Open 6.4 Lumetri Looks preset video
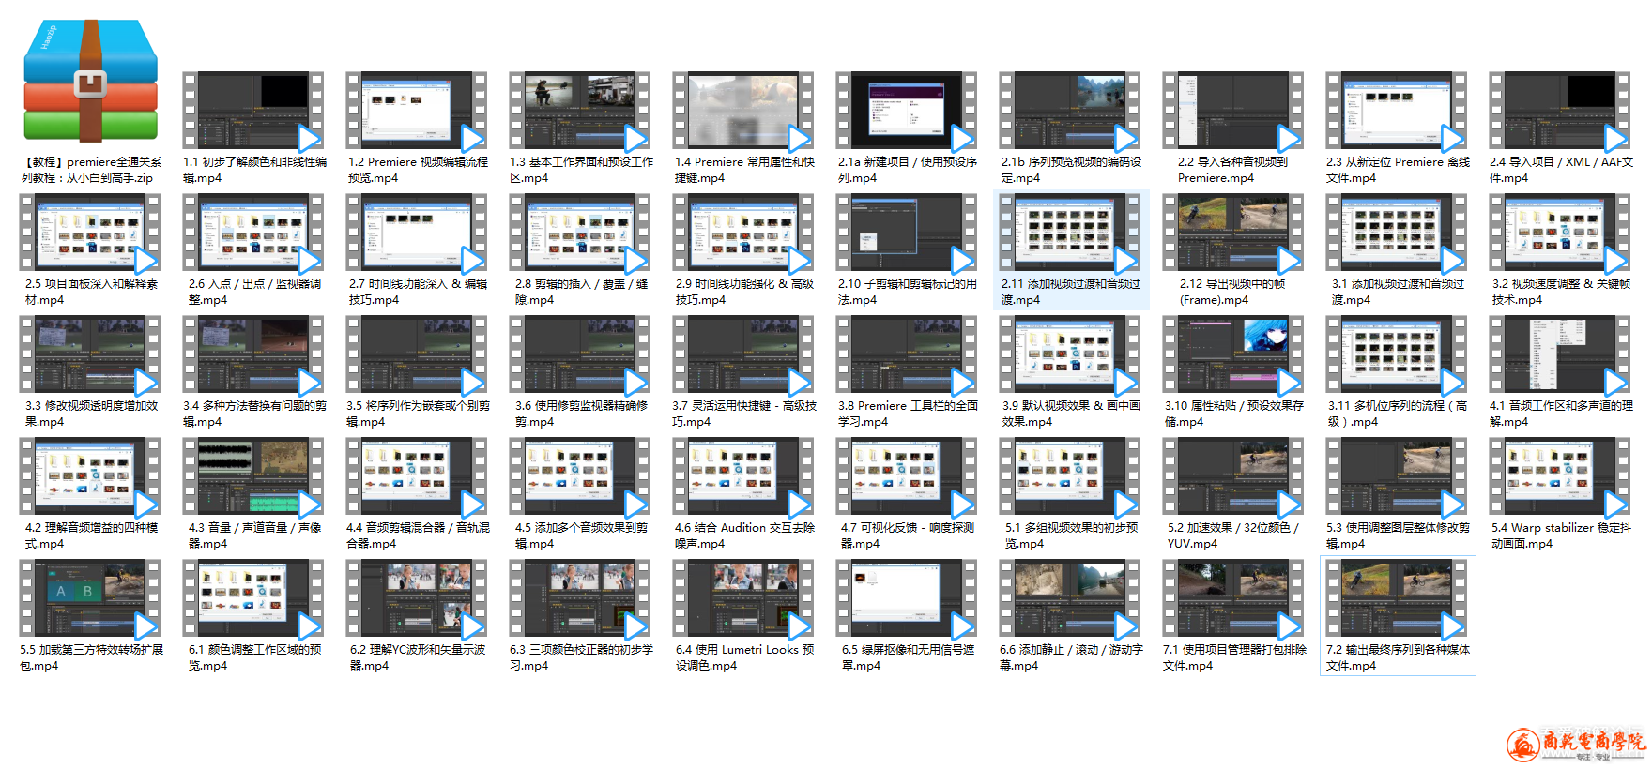 [743, 598]
